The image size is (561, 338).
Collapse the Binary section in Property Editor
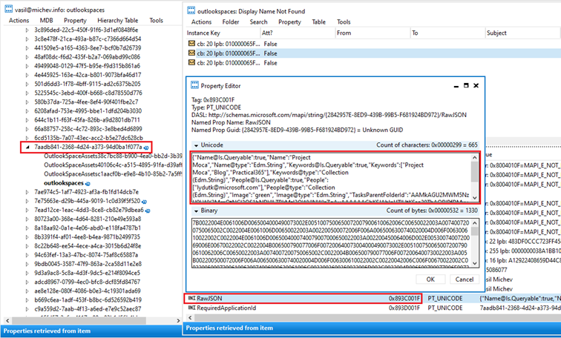click(x=195, y=211)
